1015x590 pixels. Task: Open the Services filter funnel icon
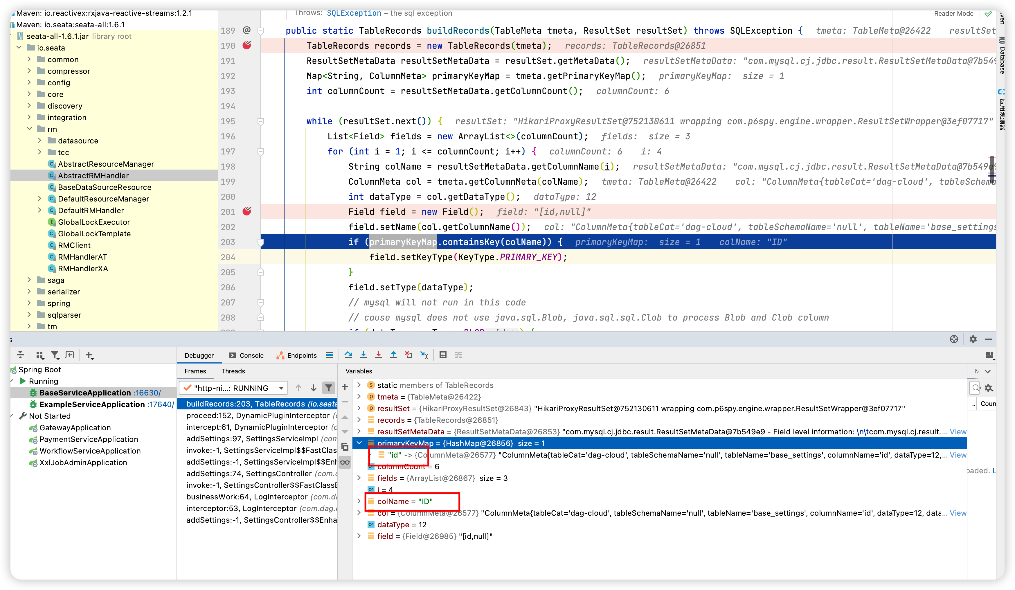(x=55, y=355)
